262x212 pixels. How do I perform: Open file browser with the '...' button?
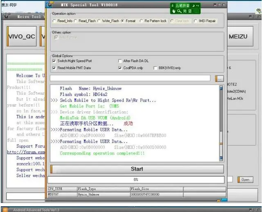[219, 78]
